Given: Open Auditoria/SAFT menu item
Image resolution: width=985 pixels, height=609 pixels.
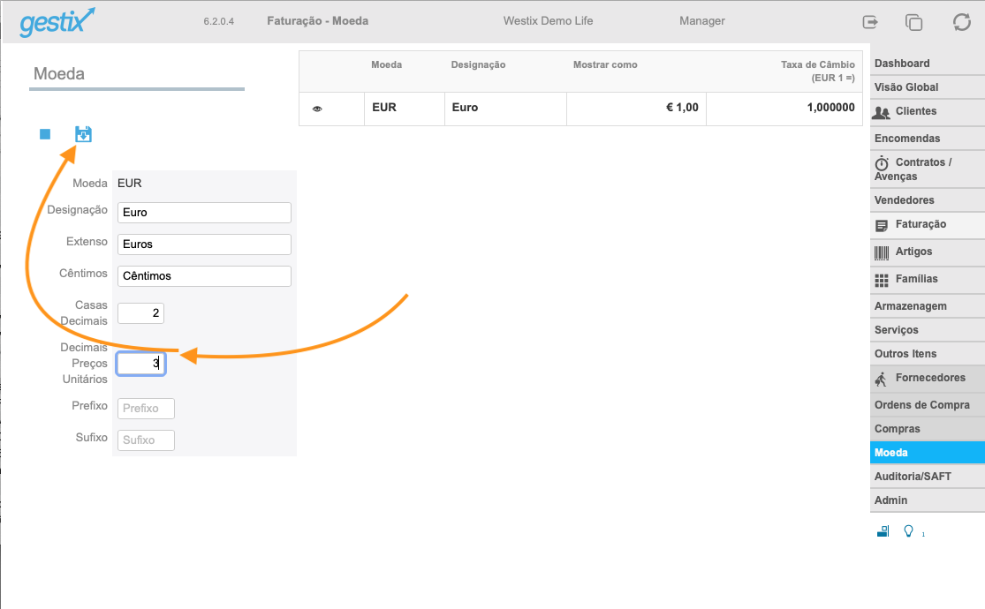Looking at the screenshot, I should click(x=928, y=477).
